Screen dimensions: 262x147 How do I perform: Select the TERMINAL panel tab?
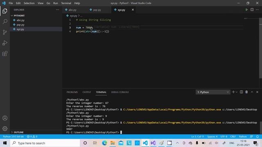101,92
